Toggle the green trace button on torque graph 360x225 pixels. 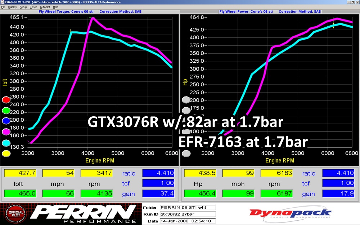6,111
